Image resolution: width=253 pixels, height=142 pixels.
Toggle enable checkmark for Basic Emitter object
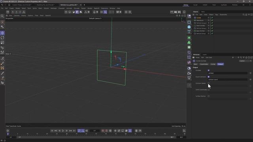pyautogui.click(x=212, y=31)
